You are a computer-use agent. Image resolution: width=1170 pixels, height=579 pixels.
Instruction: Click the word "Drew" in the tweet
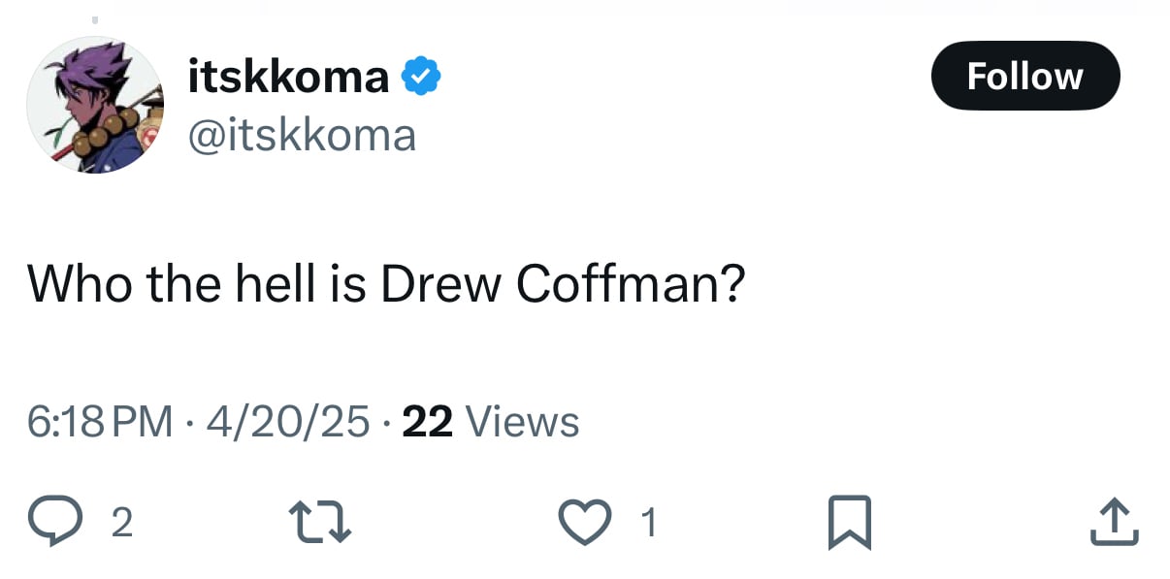pyautogui.click(x=440, y=284)
